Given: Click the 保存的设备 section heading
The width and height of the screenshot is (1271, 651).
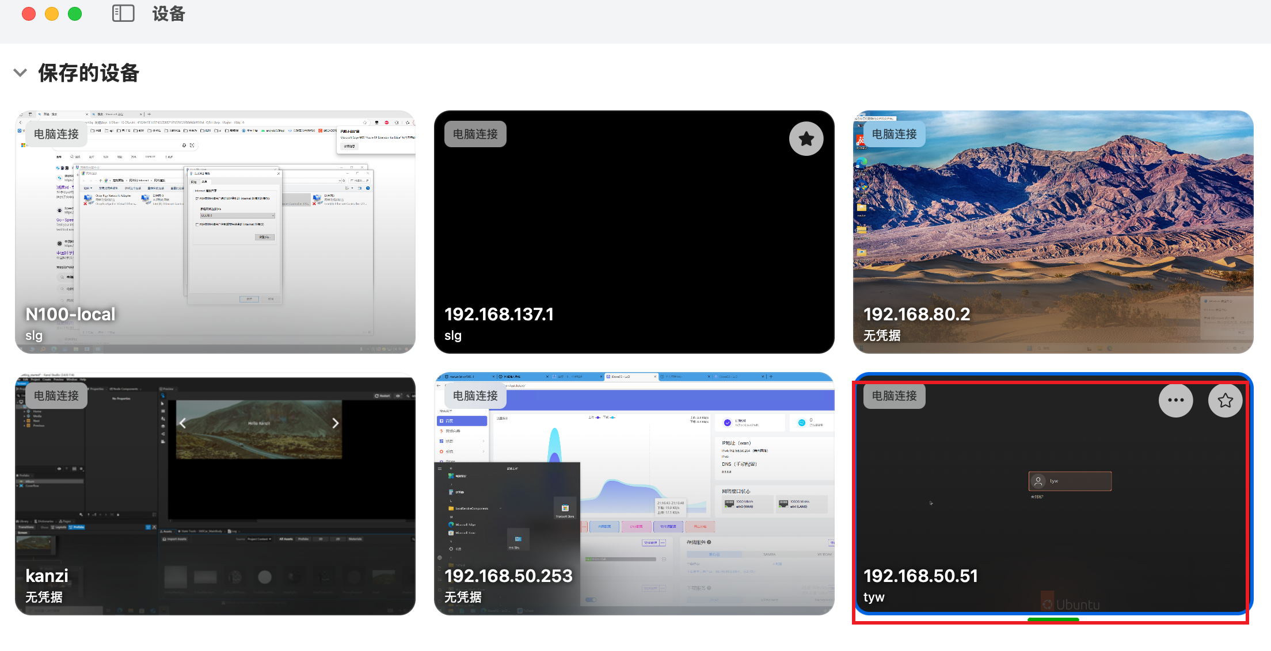Looking at the screenshot, I should [x=89, y=73].
